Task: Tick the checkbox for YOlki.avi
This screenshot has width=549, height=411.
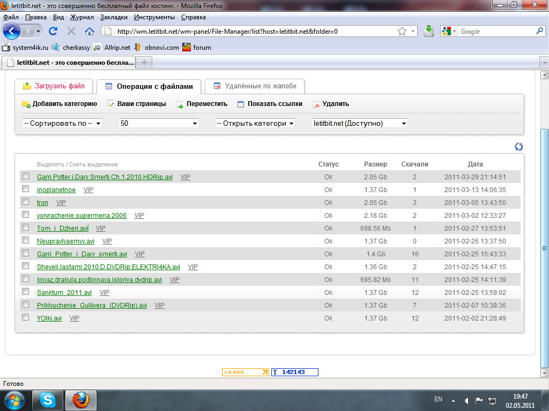Action: click(26, 317)
